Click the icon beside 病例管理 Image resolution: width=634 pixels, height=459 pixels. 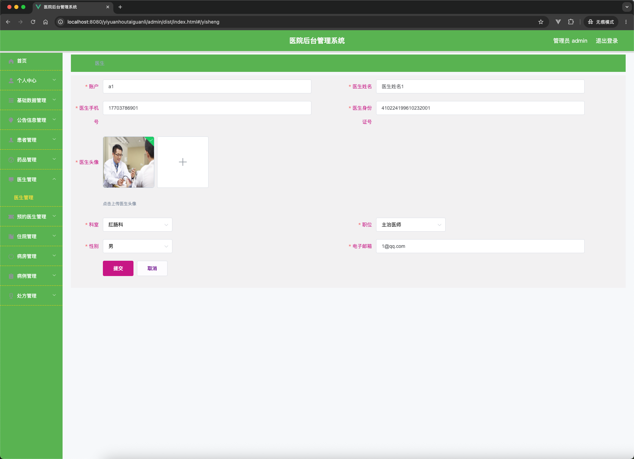pos(11,276)
